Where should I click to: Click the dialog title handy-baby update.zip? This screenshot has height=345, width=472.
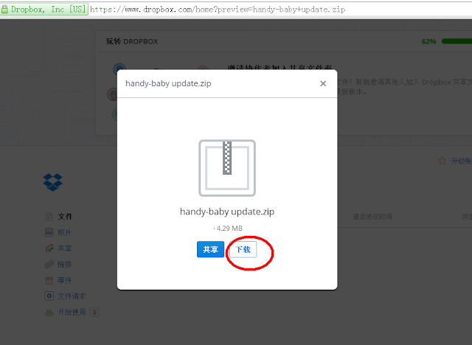pos(168,83)
